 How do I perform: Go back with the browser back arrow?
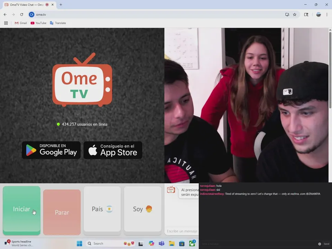click(5, 15)
